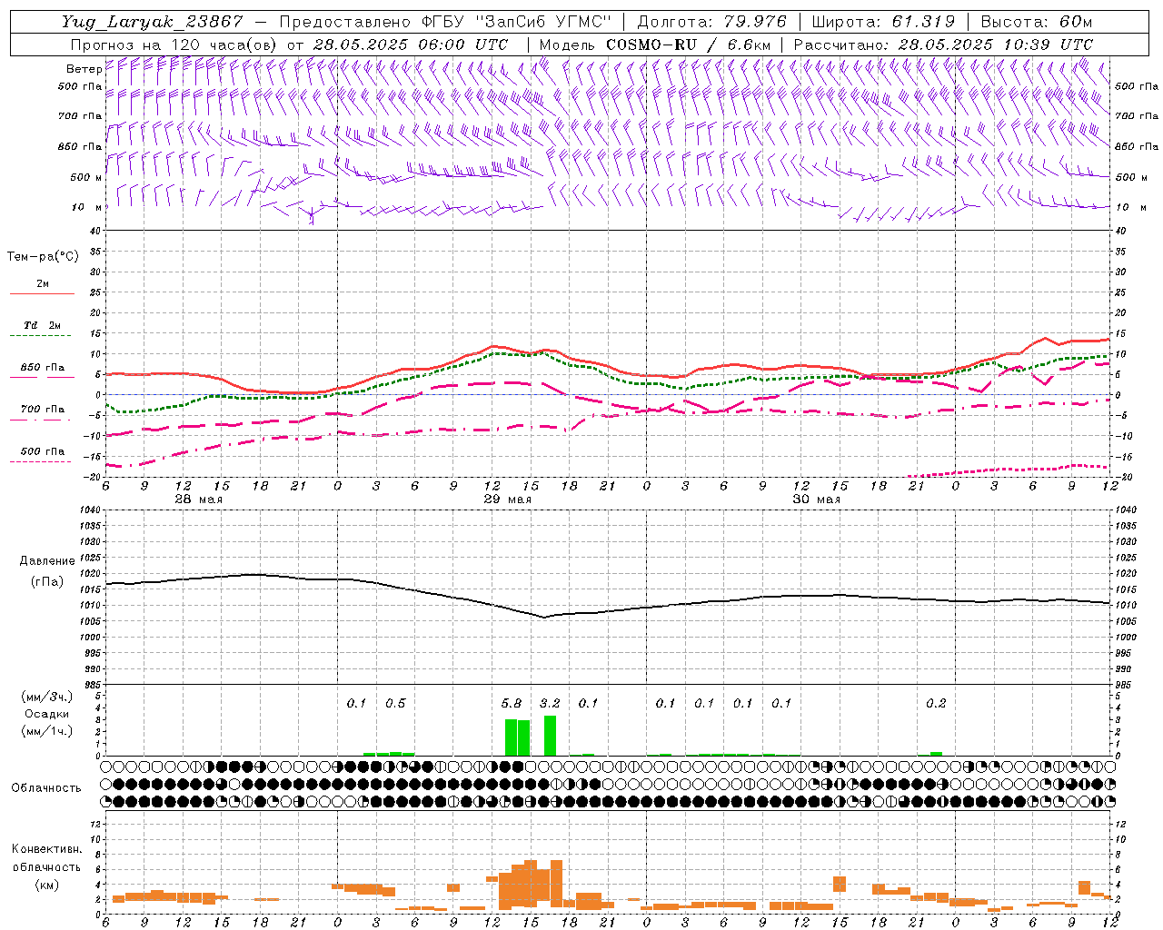Image resolution: width=1163 pixels, height=930 pixels.
Task: Click the 30 мая date label
Action: point(816,500)
